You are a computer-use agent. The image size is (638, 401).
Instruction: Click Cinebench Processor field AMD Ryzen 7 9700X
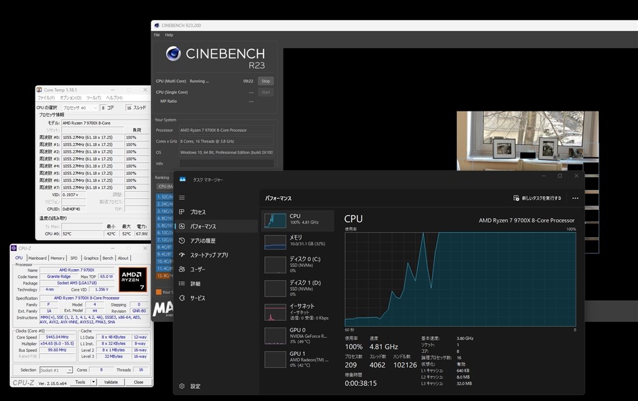tap(227, 130)
